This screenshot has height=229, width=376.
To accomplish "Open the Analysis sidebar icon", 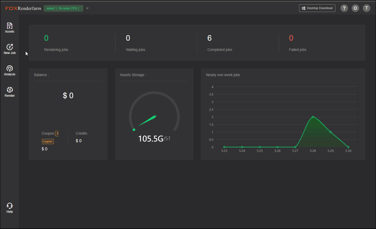I will (x=10, y=70).
